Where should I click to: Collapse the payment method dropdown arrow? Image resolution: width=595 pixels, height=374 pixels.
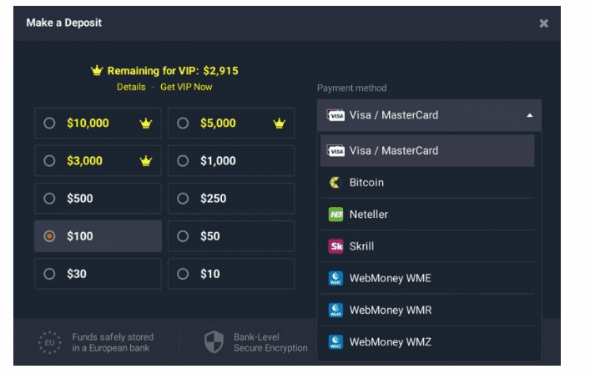(x=530, y=115)
